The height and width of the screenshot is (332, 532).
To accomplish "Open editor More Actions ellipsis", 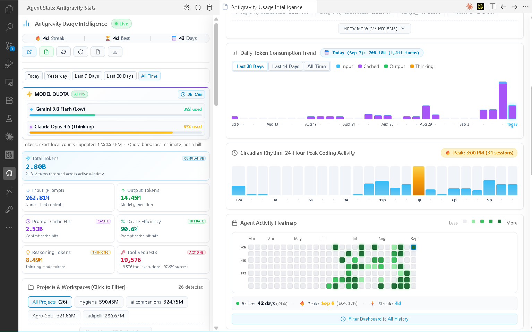I will click(526, 7).
